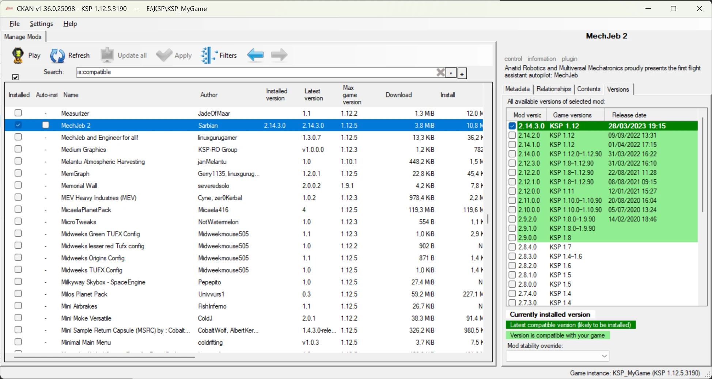712x379 pixels.
Task: Sort by the Download column header
Action: click(399, 95)
